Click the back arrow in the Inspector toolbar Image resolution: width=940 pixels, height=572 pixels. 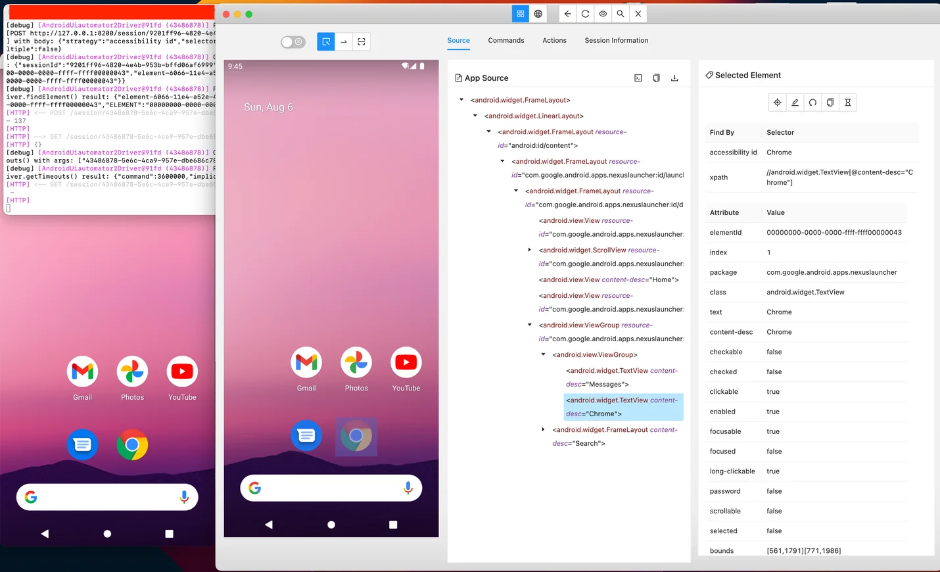pyautogui.click(x=568, y=14)
